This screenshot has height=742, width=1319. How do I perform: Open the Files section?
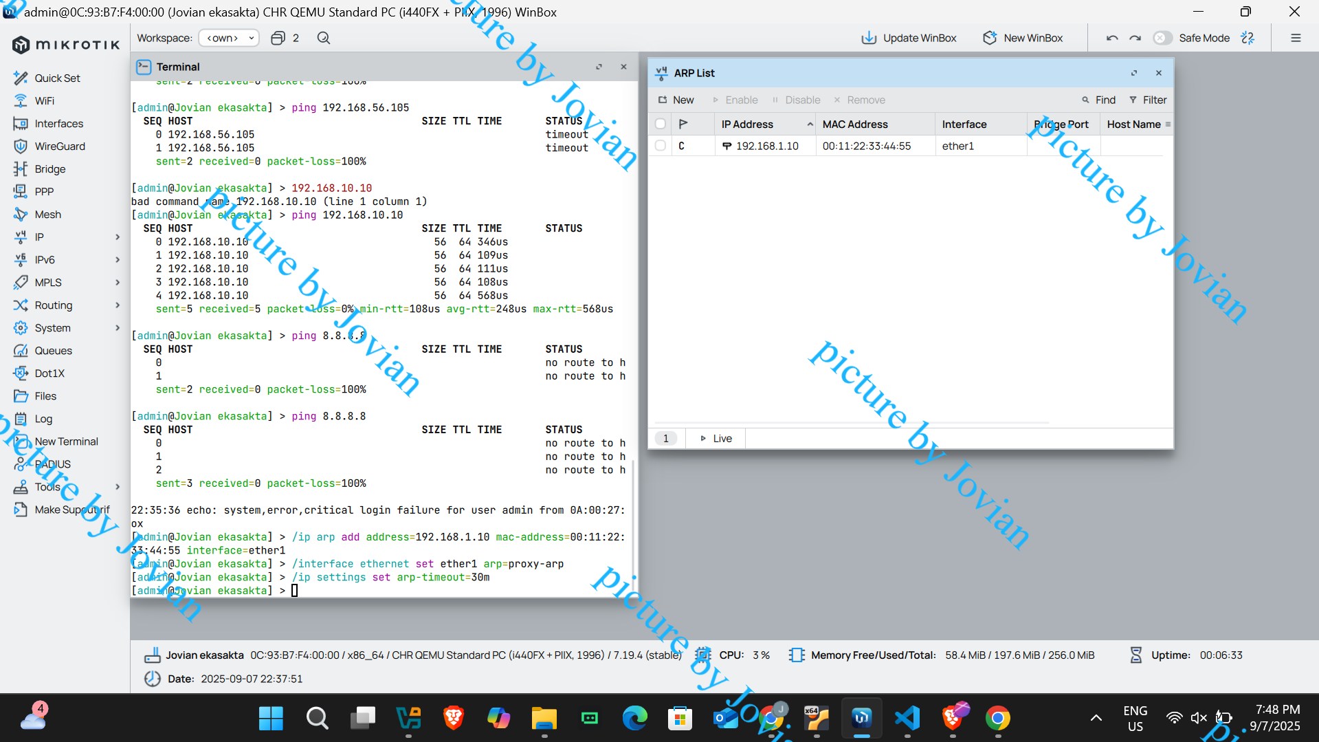pyautogui.click(x=45, y=395)
